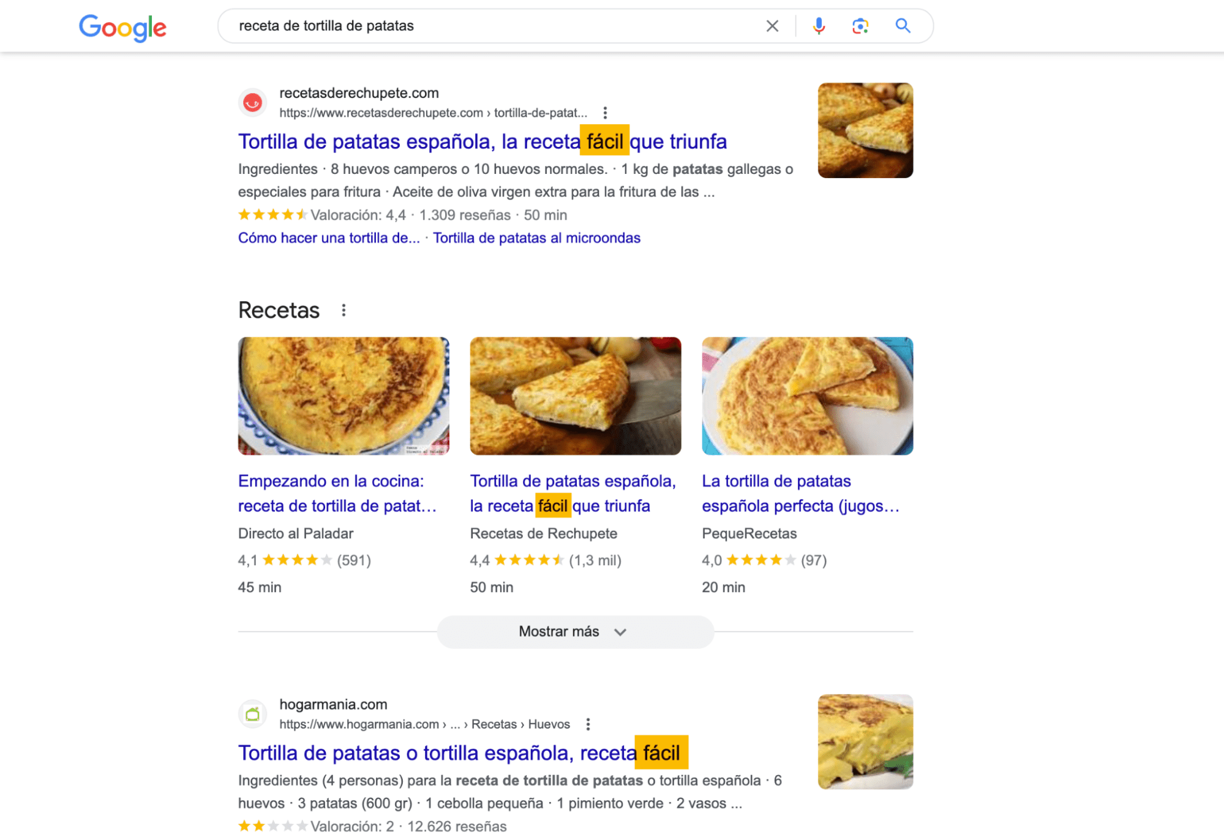Image resolution: width=1224 pixels, height=840 pixels.
Task: Open sitelink 'Cómo hacer una tortilla de...'
Action: tap(328, 238)
